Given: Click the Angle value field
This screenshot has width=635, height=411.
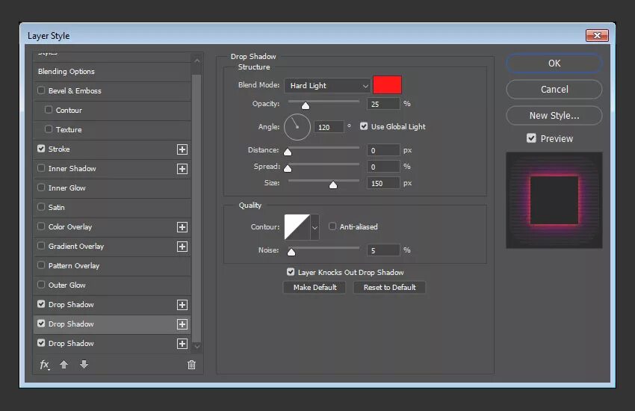Looking at the screenshot, I should click(x=329, y=127).
